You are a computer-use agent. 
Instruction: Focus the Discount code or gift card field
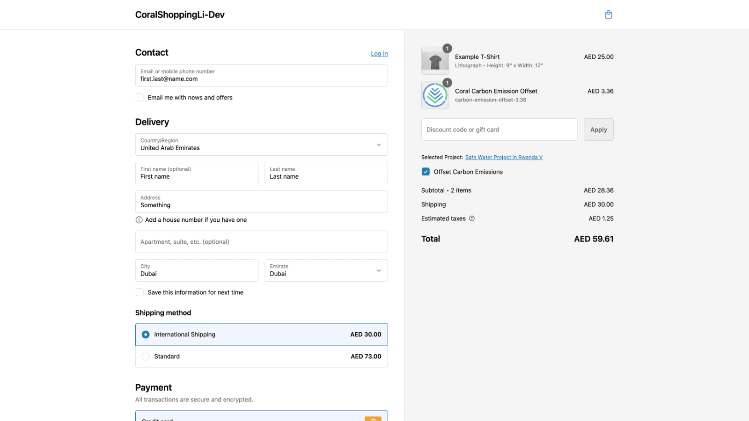[499, 130]
